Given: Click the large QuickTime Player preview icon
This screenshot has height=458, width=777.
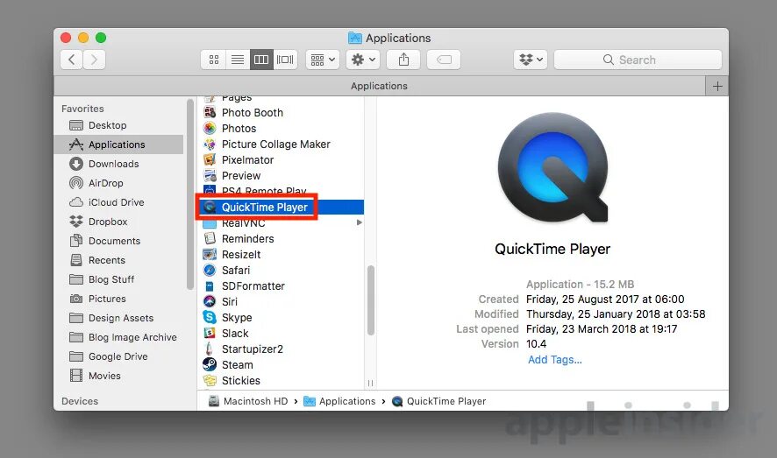Looking at the screenshot, I should [553, 167].
